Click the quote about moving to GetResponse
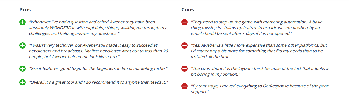The image size is (349, 104). 260,89
